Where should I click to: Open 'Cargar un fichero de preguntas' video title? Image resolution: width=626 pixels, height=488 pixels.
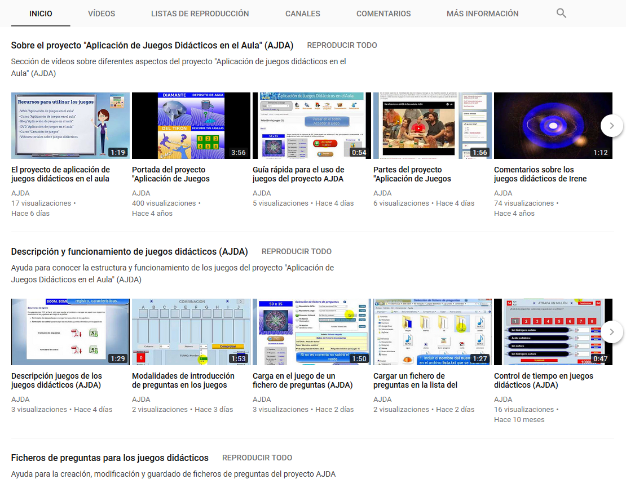pyautogui.click(x=415, y=380)
